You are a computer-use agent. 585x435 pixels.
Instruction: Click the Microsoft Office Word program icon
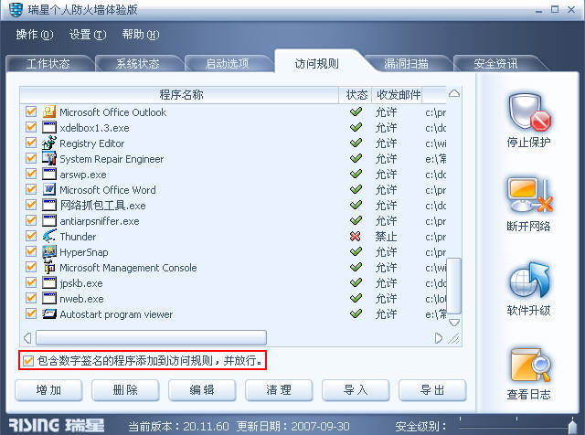point(48,189)
